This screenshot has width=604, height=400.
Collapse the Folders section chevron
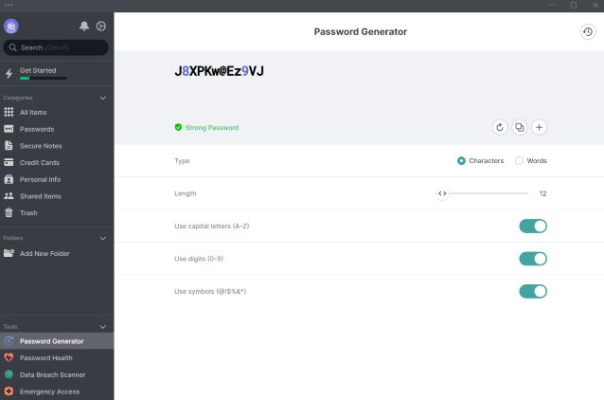tap(103, 238)
